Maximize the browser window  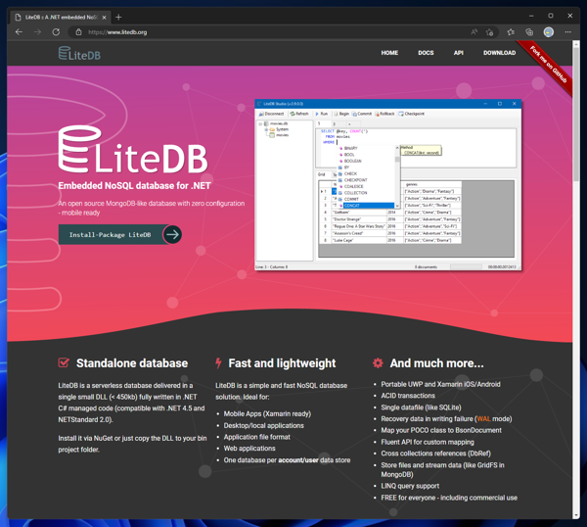click(x=550, y=16)
